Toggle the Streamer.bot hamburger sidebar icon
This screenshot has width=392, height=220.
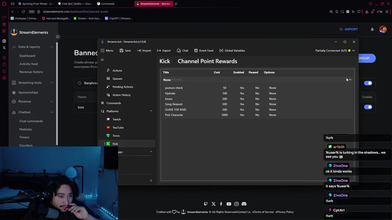[x=102, y=60]
